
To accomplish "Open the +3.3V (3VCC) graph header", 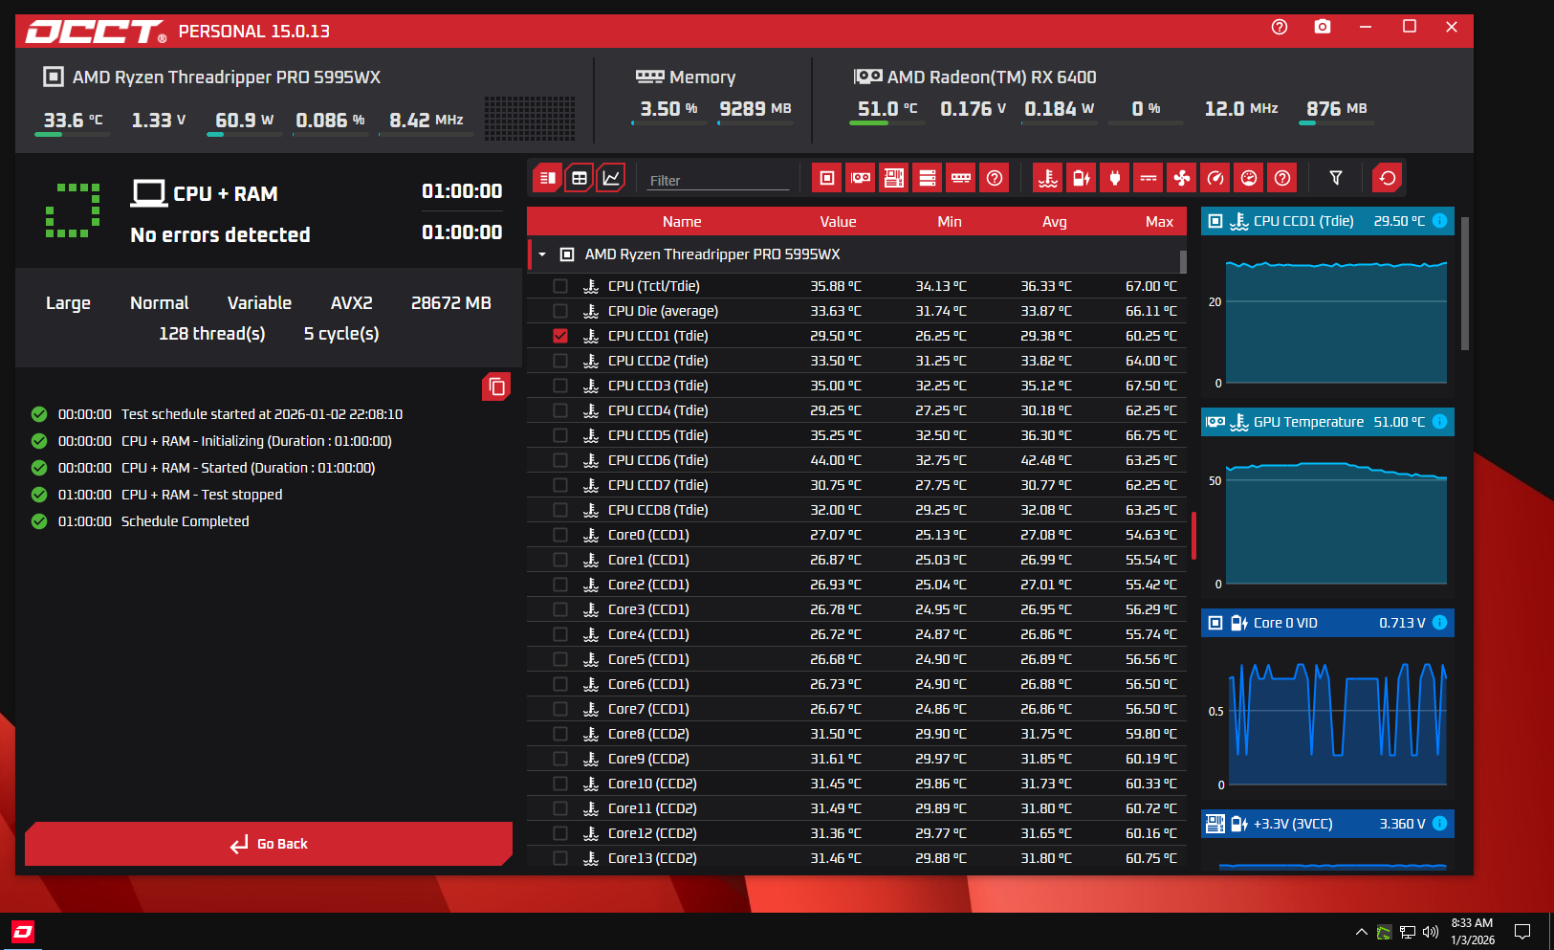I will click(x=1327, y=824).
